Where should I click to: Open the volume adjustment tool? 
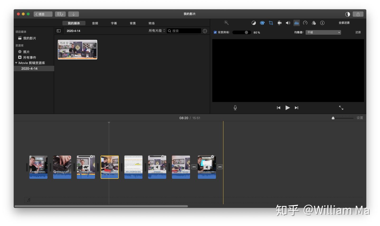(x=288, y=23)
